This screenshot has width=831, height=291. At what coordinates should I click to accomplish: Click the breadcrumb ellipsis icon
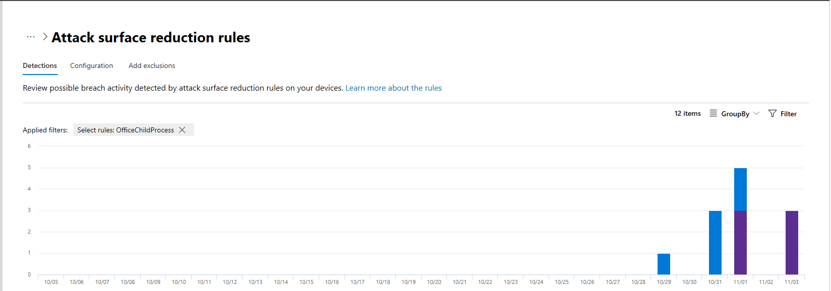point(31,37)
